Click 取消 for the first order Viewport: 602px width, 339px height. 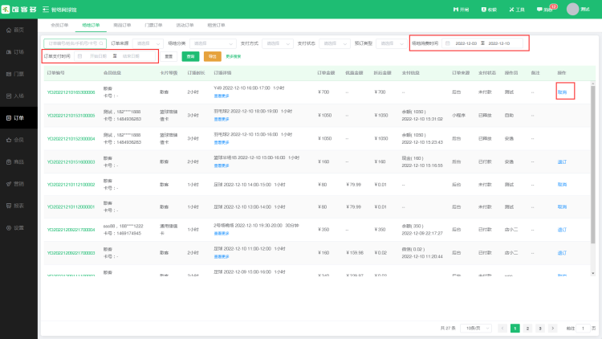pos(562,92)
